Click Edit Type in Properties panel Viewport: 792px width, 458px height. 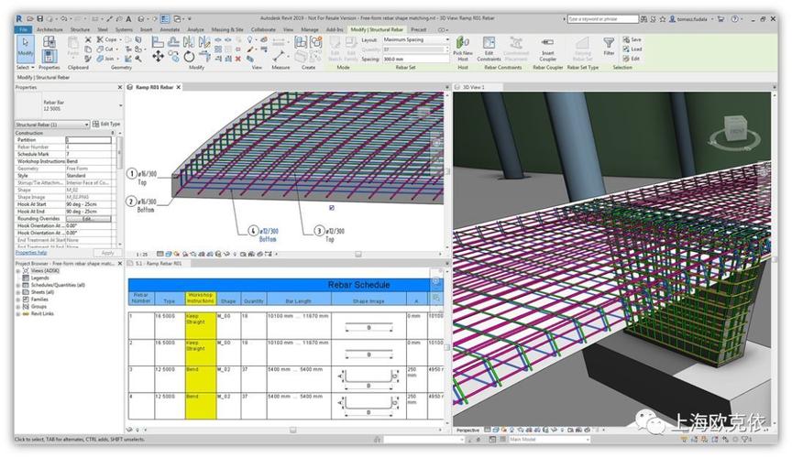coord(105,124)
